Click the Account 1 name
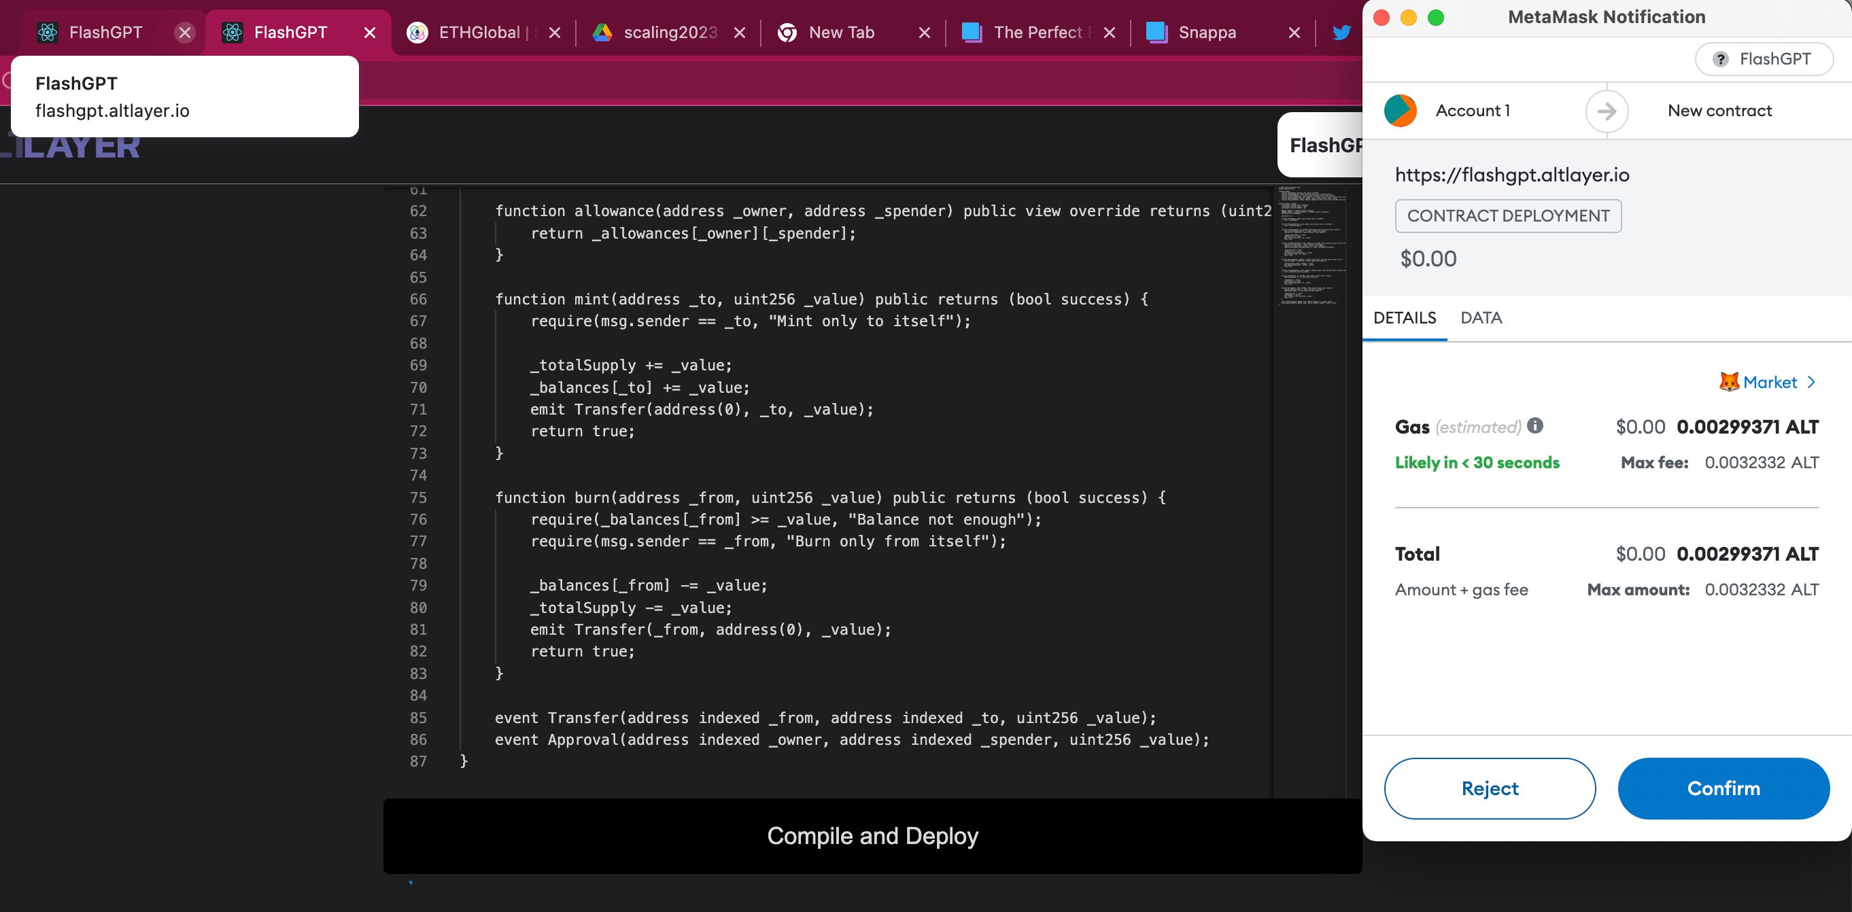The image size is (1852, 912). tap(1473, 111)
